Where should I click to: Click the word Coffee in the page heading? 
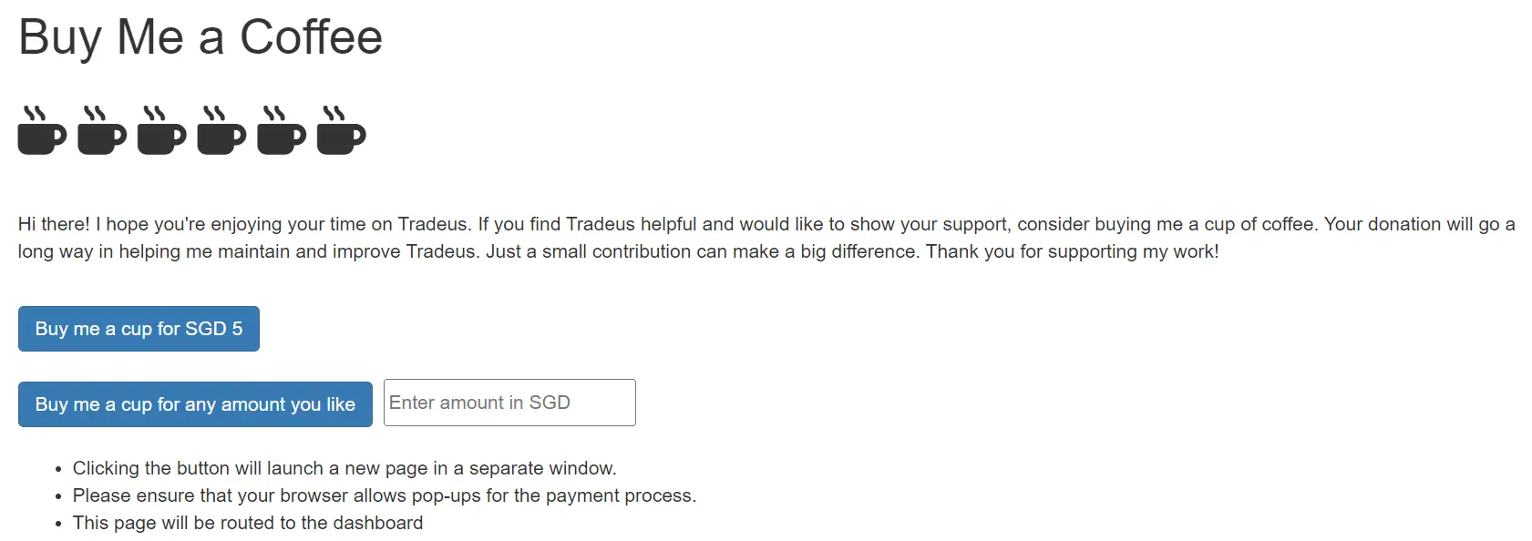(311, 37)
